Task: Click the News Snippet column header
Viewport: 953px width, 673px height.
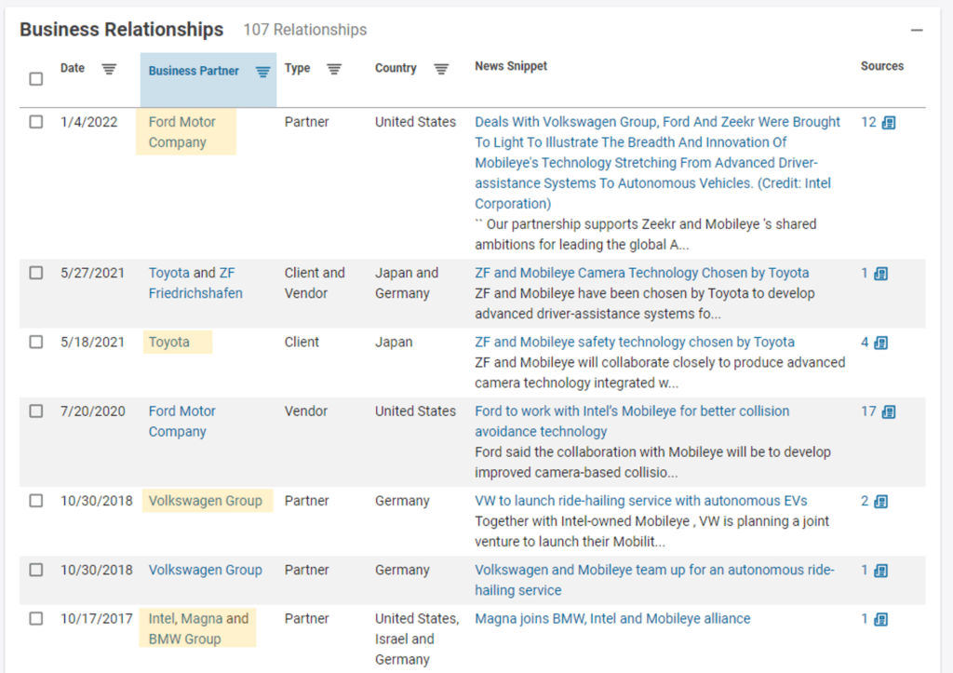Action: (x=511, y=66)
